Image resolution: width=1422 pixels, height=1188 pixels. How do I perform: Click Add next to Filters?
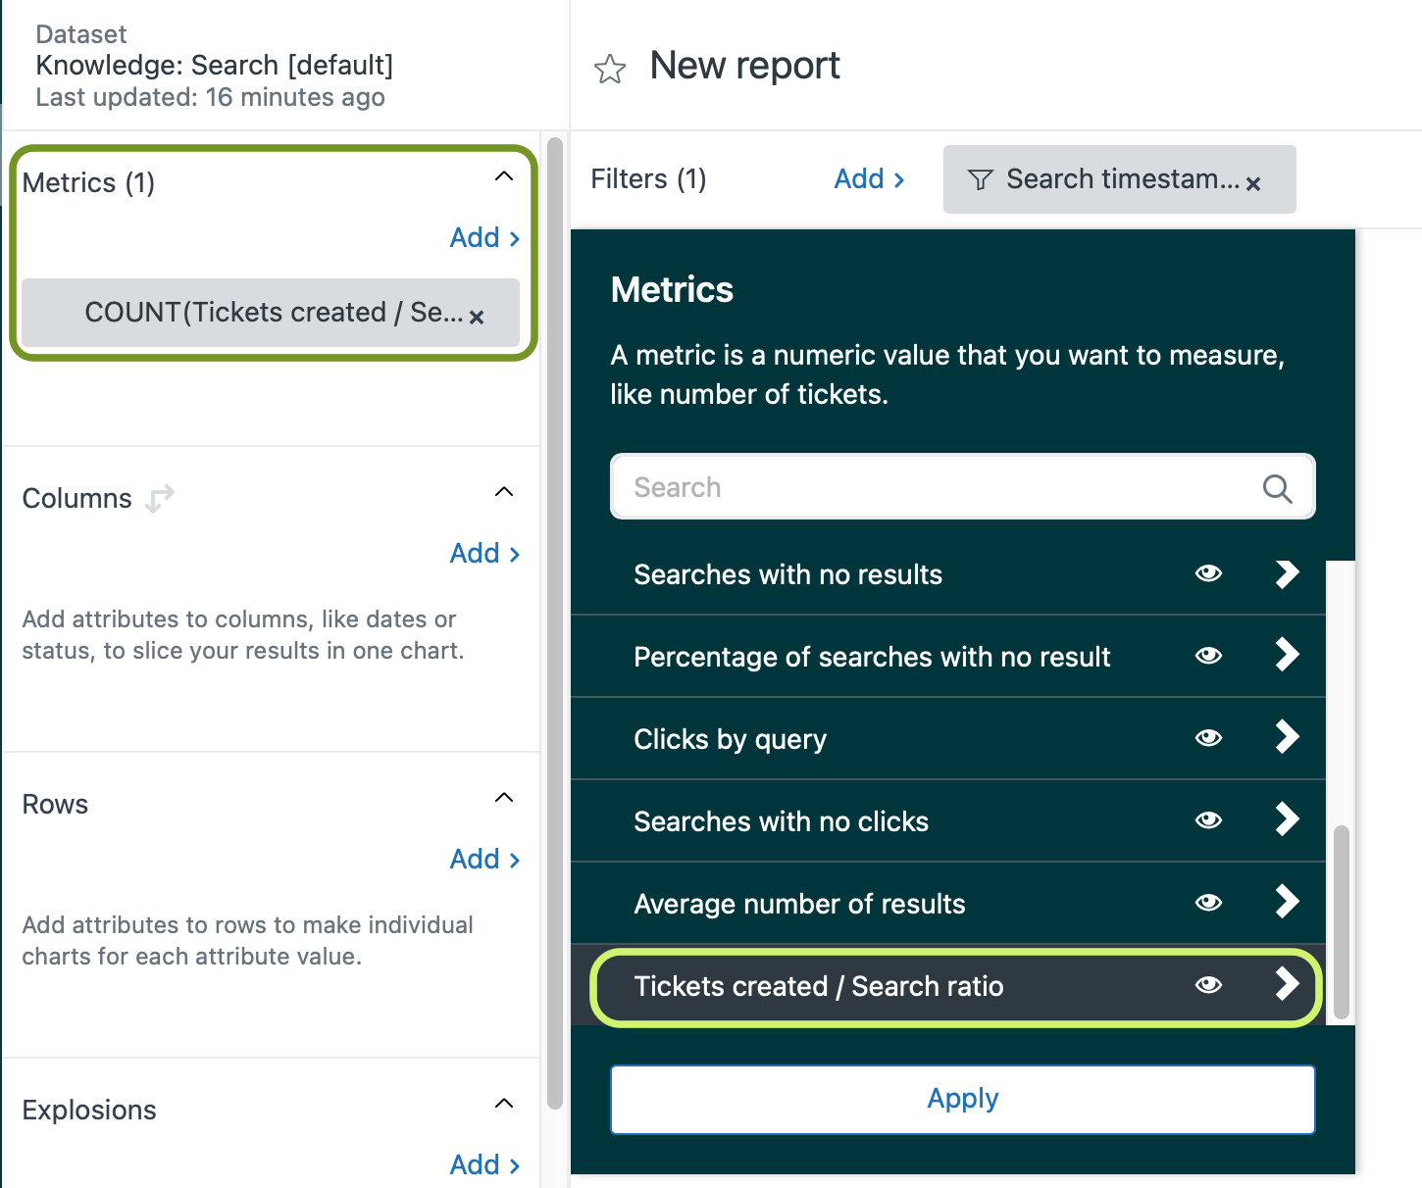869,179
